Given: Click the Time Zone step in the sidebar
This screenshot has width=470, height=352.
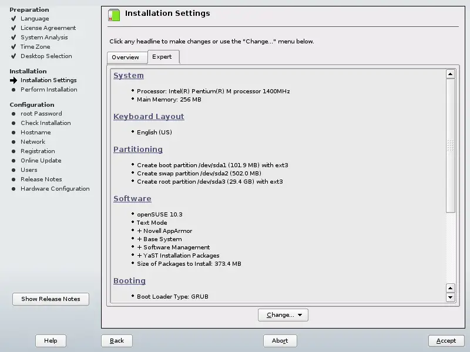Looking at the screenshot, I should click(x=35, y=47).
